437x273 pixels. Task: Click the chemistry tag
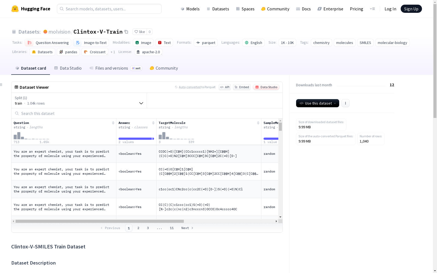(321, 43)
